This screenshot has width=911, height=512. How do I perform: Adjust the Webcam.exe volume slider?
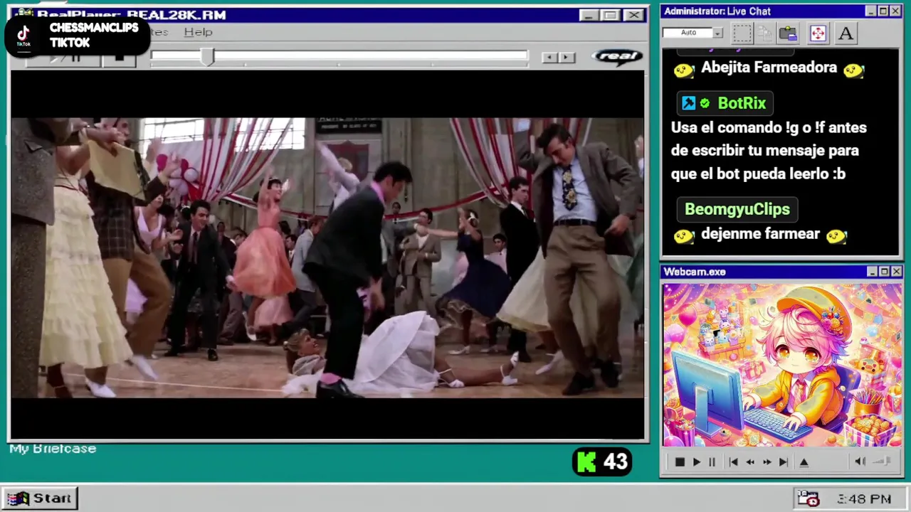tap(882, 462)
